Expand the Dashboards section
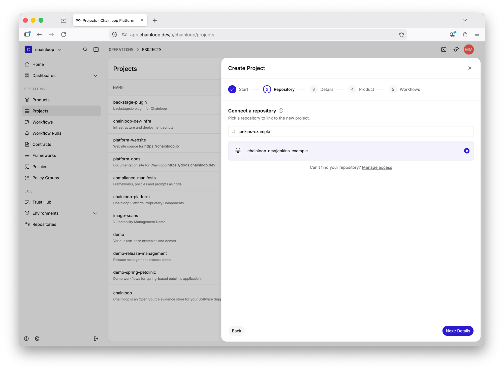The width and height of the screenshot is (504, 371). tap(95, 76)
